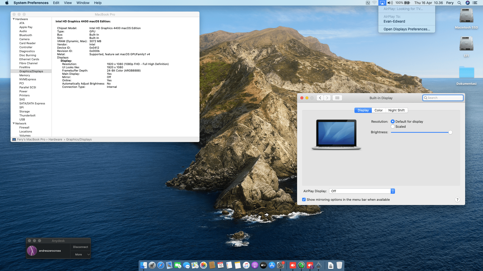
Task: Click Disconnect in the AnyDesk panel
Action: coord(80,247)
